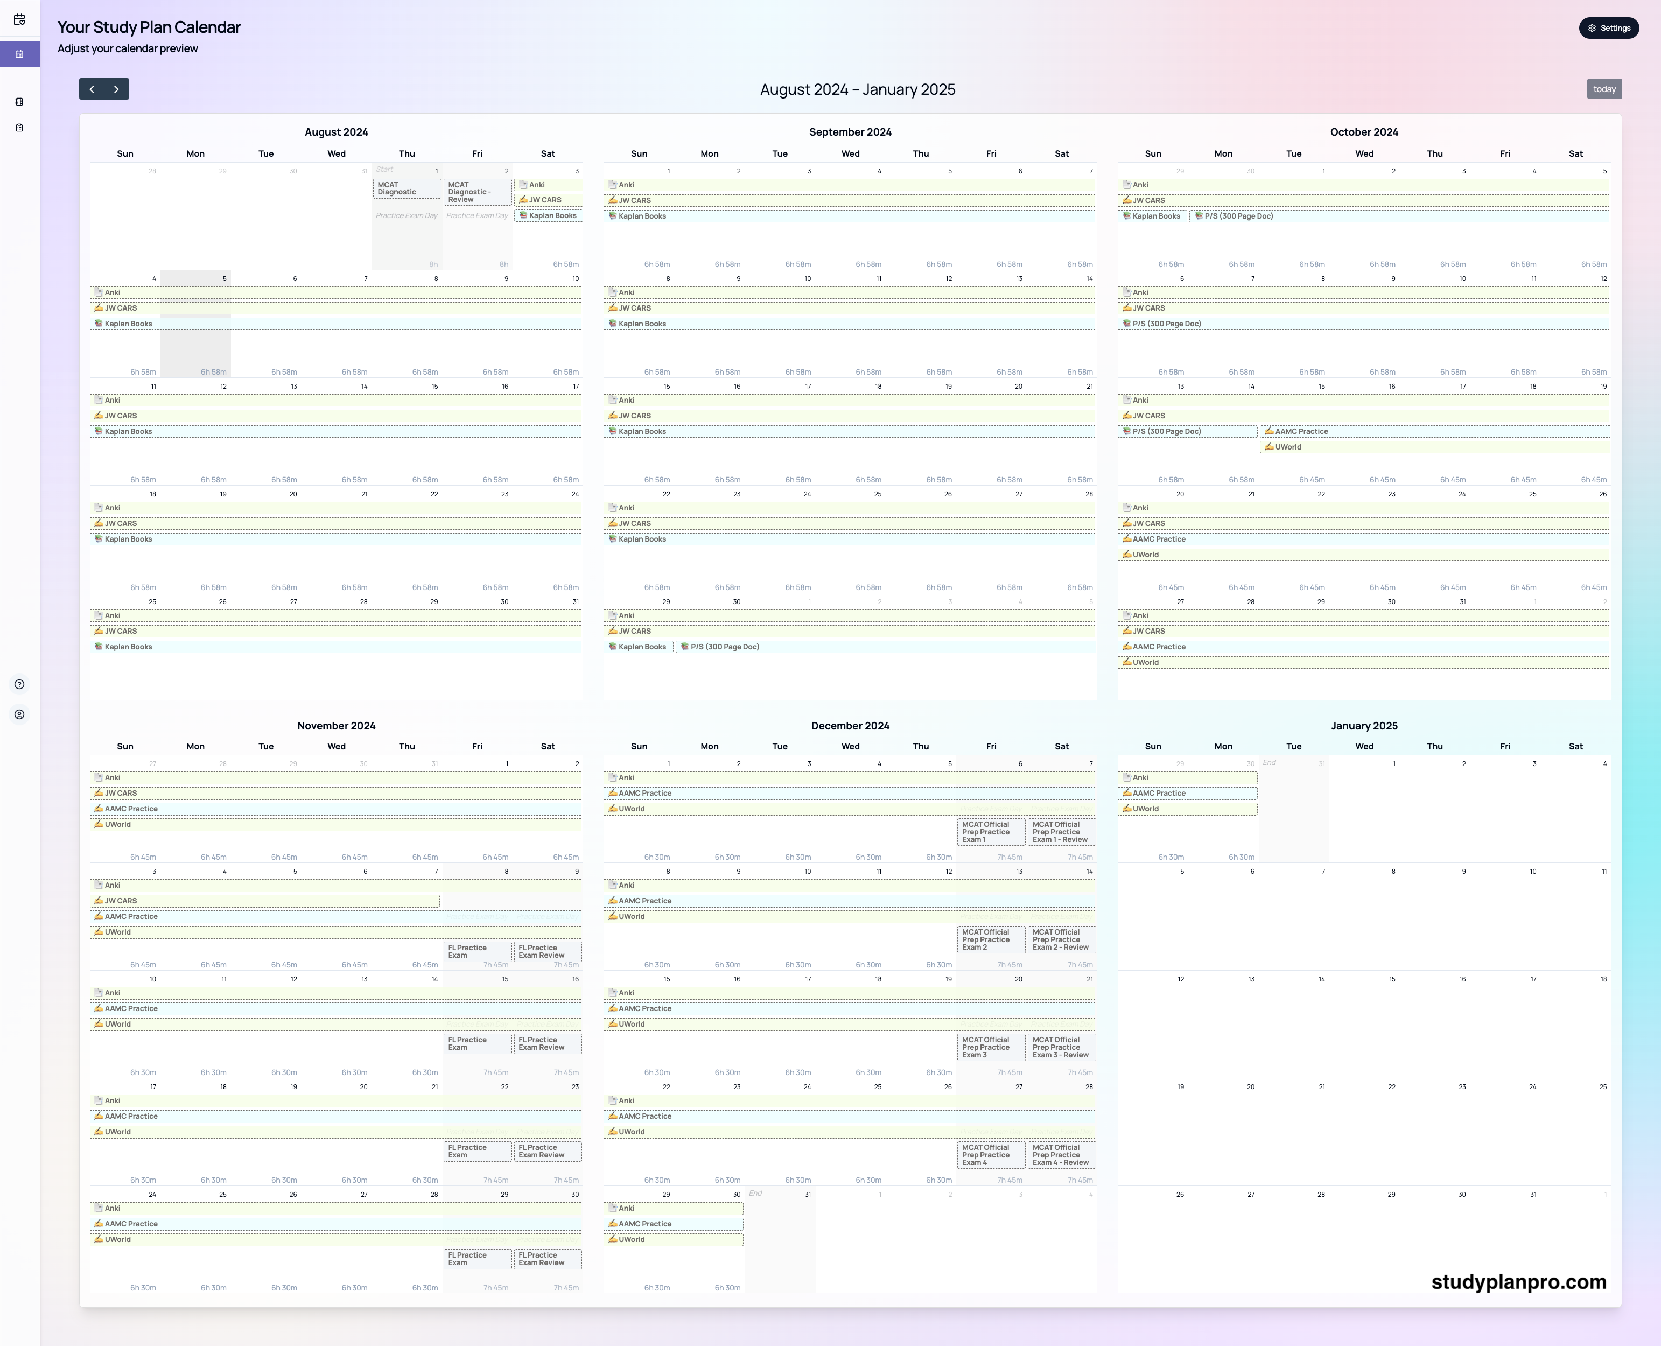Select JW CARS event on August 3
Screen dimensions: 1661x1347
[x=549, y=200]
